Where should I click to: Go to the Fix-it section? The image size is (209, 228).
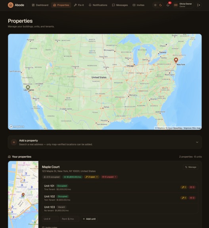click(x=79, y=5)
